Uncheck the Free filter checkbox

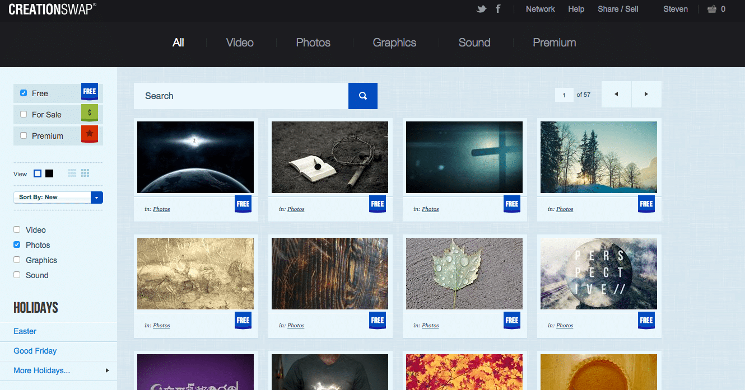(24, 93)
